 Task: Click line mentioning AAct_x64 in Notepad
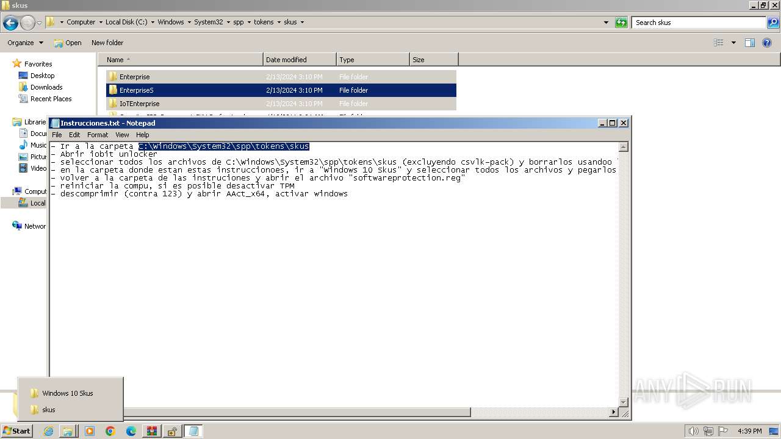click(x=200, y=194)
